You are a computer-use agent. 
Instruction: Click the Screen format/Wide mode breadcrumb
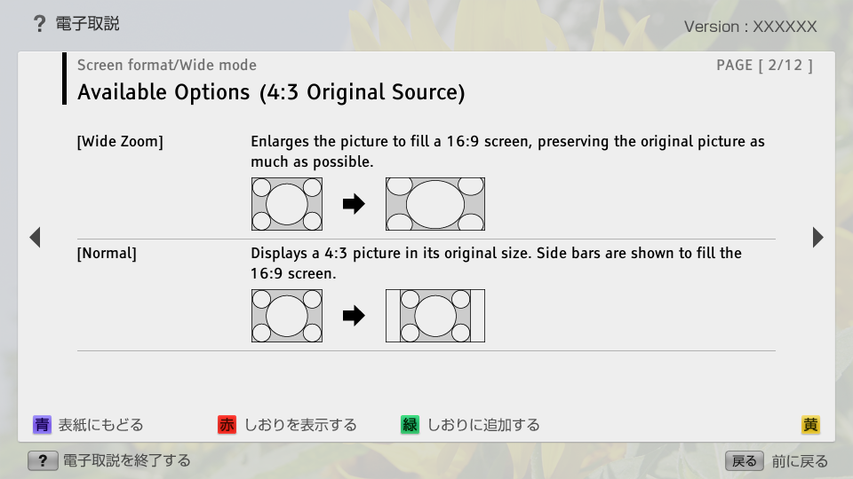167,65
